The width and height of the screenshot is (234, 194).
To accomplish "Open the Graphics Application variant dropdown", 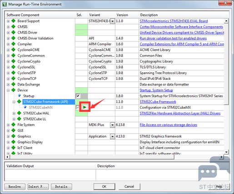I will (112, 137).
